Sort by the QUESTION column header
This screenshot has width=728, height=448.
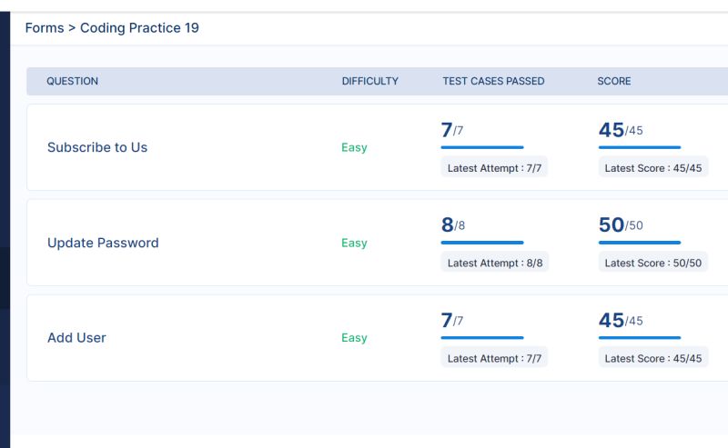tap(72, 81)
